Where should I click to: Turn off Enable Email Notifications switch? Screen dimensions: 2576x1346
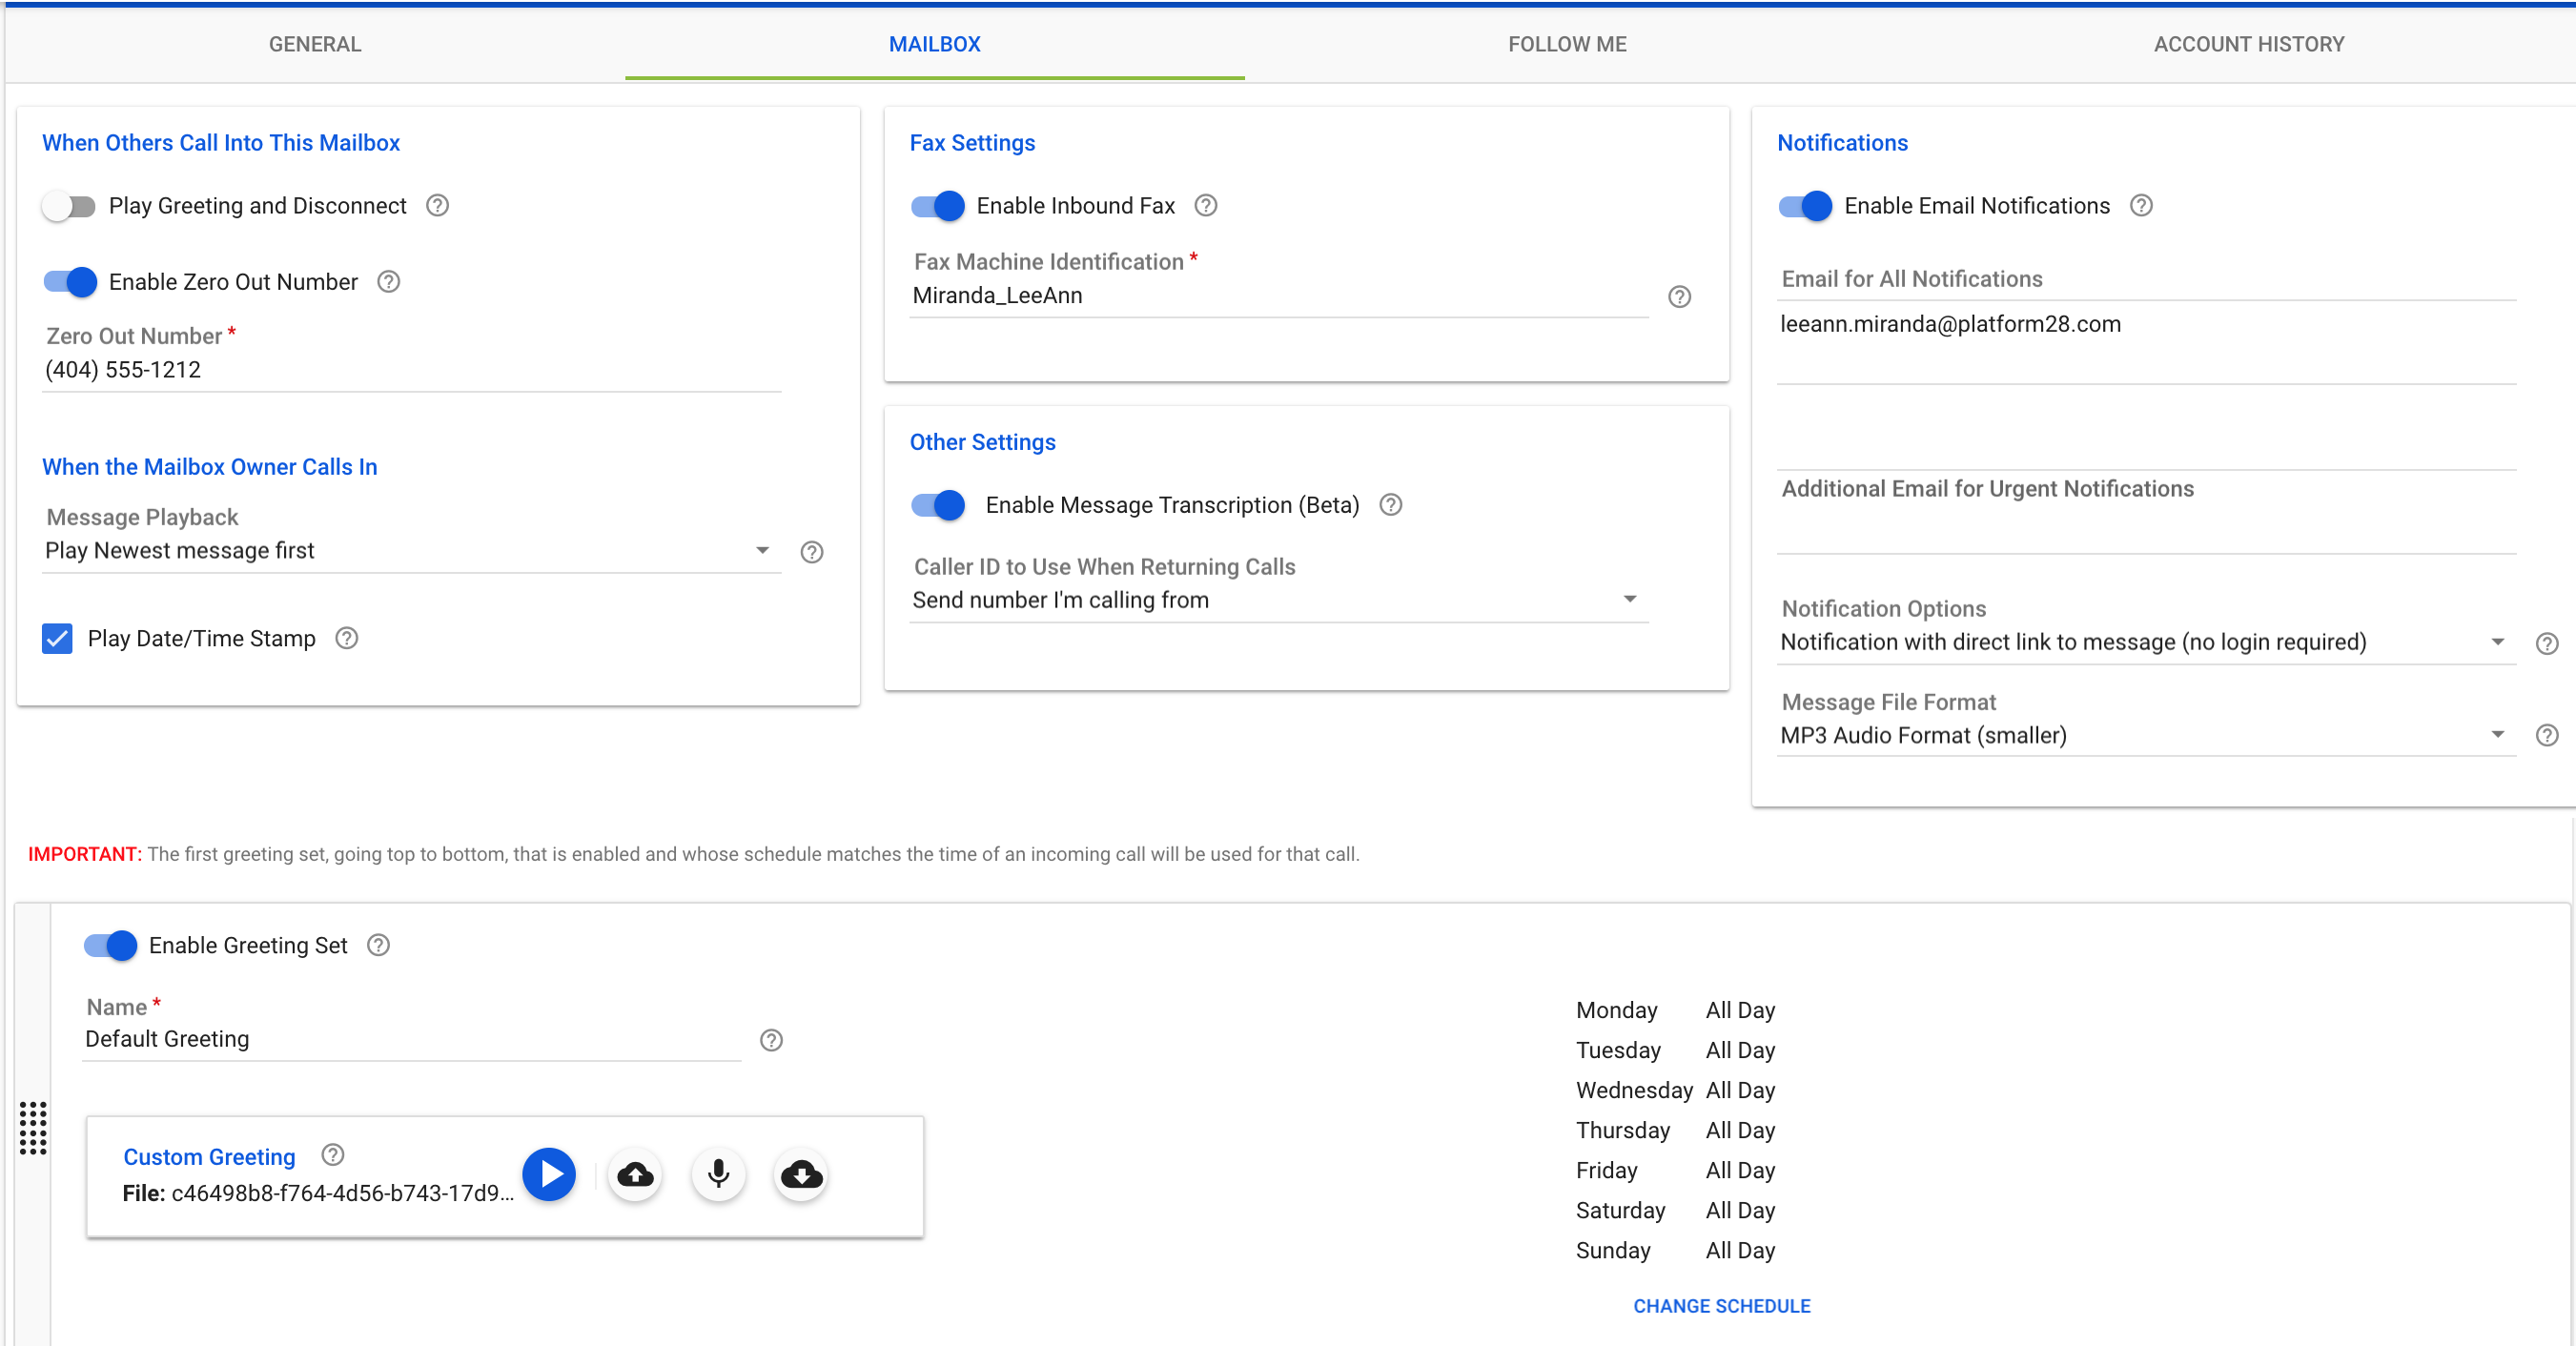coord(1805,206)
